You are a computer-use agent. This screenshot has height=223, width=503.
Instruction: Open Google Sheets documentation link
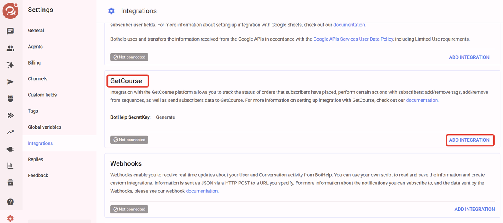[350, 25]
